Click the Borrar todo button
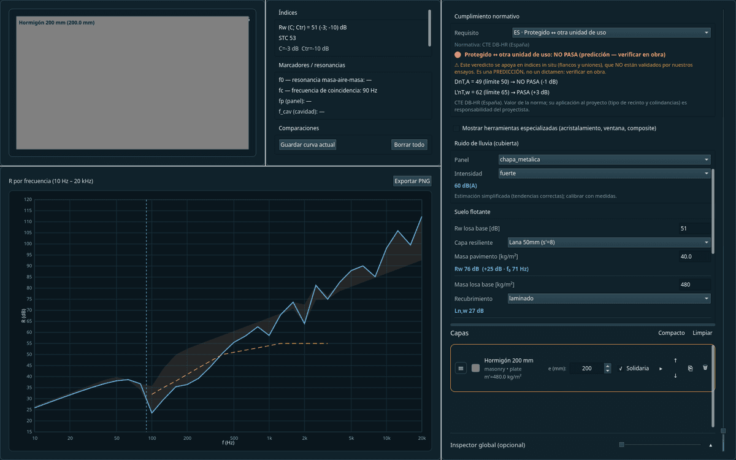 409,145
